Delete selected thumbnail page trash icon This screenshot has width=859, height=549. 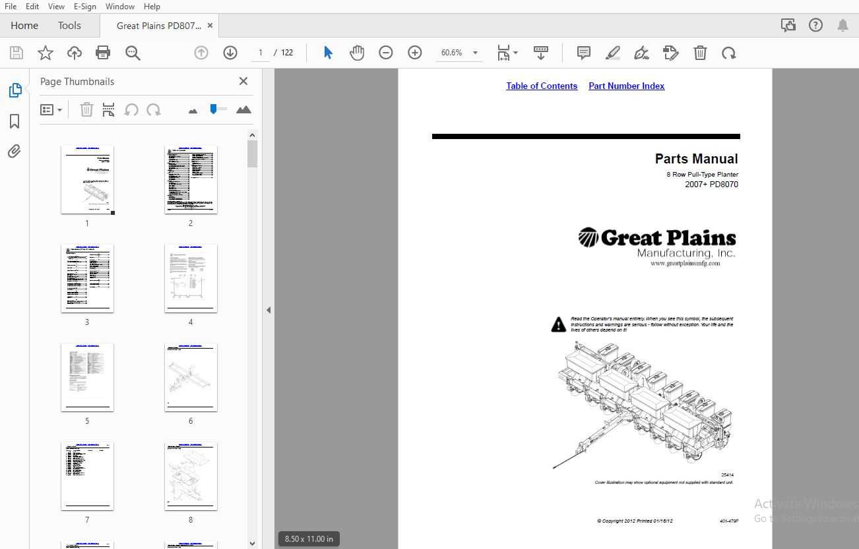tap(86, 109)
